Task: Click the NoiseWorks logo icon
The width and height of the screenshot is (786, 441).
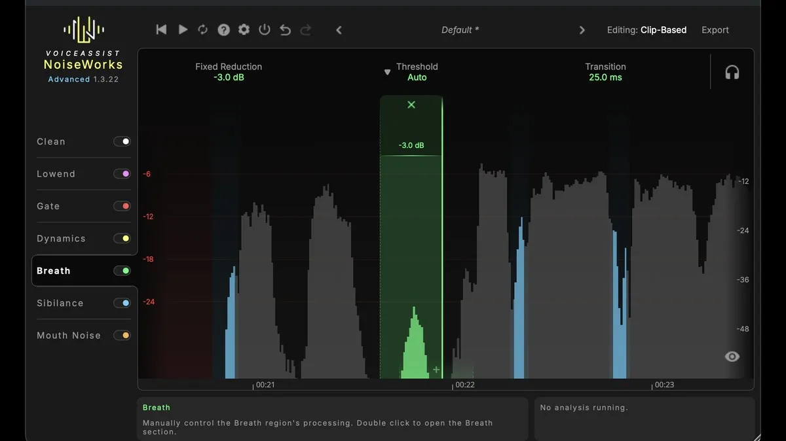Action: click(84, 29)
